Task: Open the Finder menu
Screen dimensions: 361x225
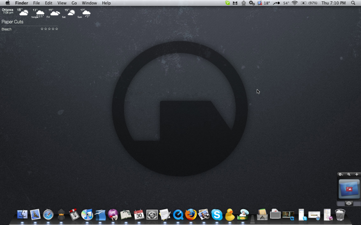Action: pos(22,3)
